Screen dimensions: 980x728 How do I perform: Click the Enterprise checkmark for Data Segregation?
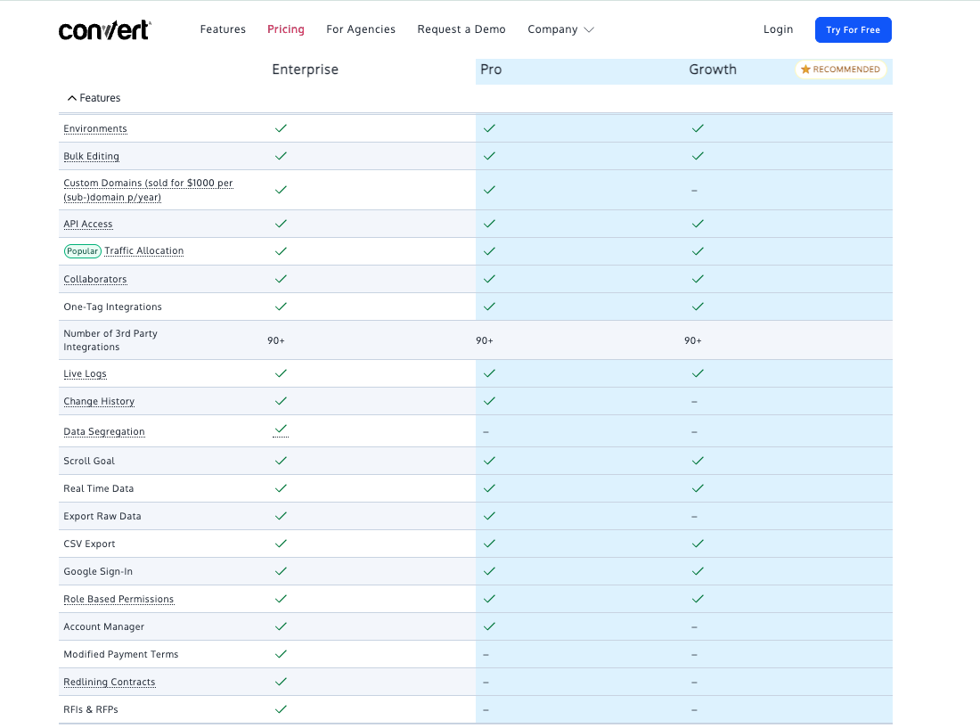pos(281,429)
